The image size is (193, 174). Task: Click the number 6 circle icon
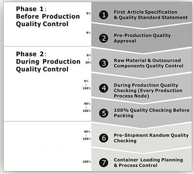click(104, 138)
